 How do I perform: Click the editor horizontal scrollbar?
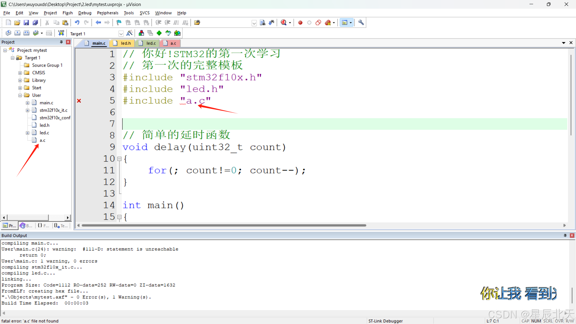(223, 225)
